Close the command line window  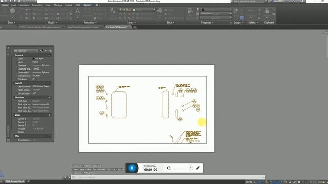pyautogui.click(x=65, y=177)
